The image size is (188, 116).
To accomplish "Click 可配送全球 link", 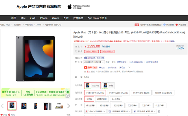I will point(121,62).
